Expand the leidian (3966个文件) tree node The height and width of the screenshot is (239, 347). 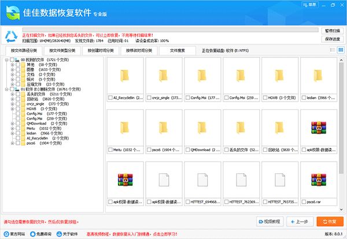[12, 133]
